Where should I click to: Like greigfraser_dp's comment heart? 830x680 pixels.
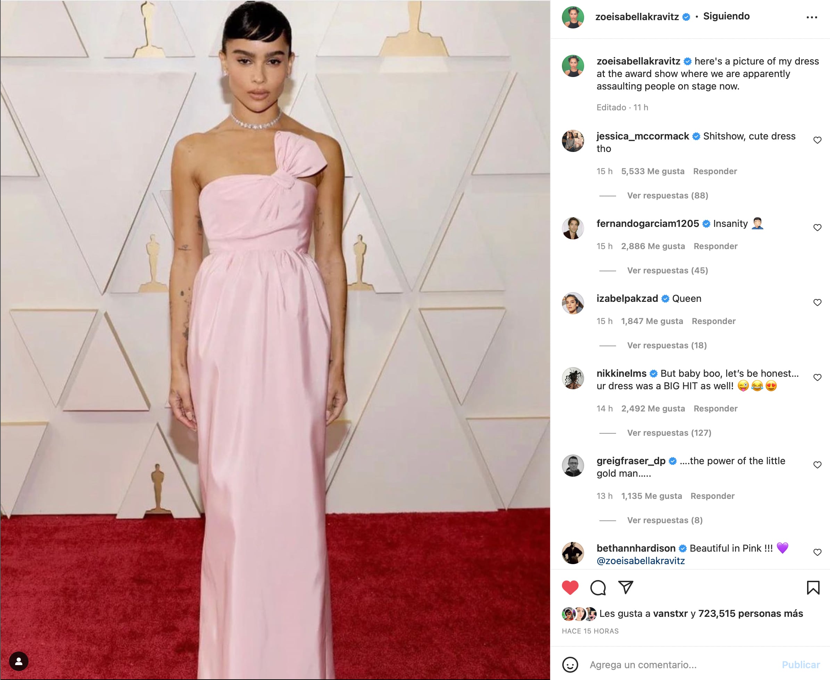(x=817, y=465)
